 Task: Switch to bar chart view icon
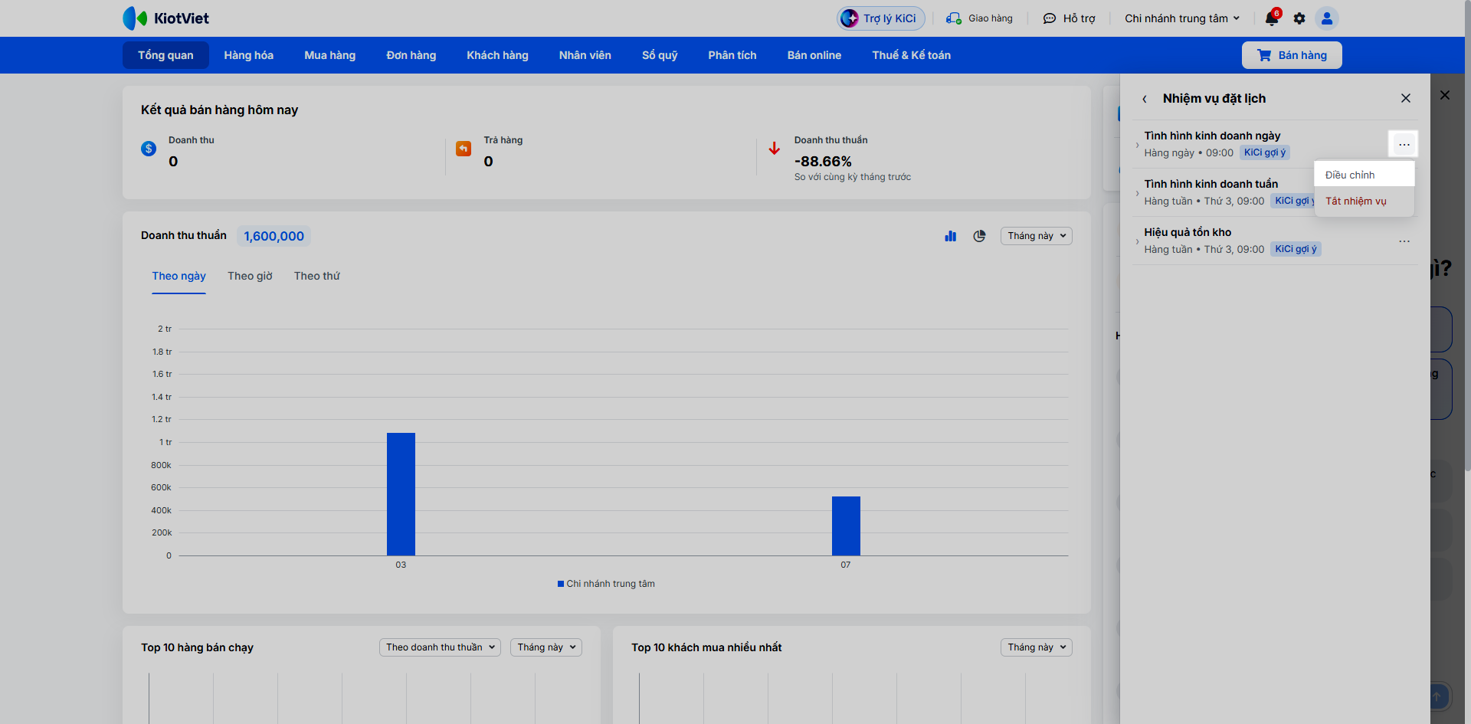pyautogui.click(x=951, y=236)
